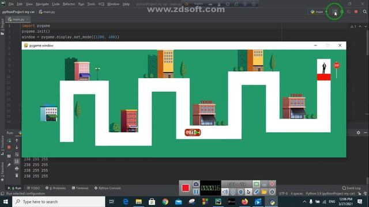Viewport: 369px width, 207px height.
Task: Open the Code menu
Action: point(55,4)
